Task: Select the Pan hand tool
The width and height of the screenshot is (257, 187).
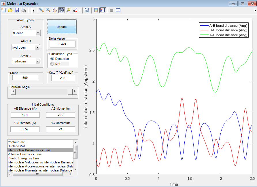Action: (55, 10)
